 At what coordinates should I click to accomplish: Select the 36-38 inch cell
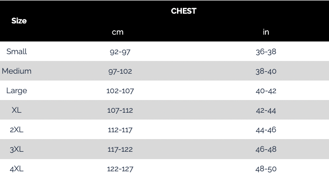[266, 52]
